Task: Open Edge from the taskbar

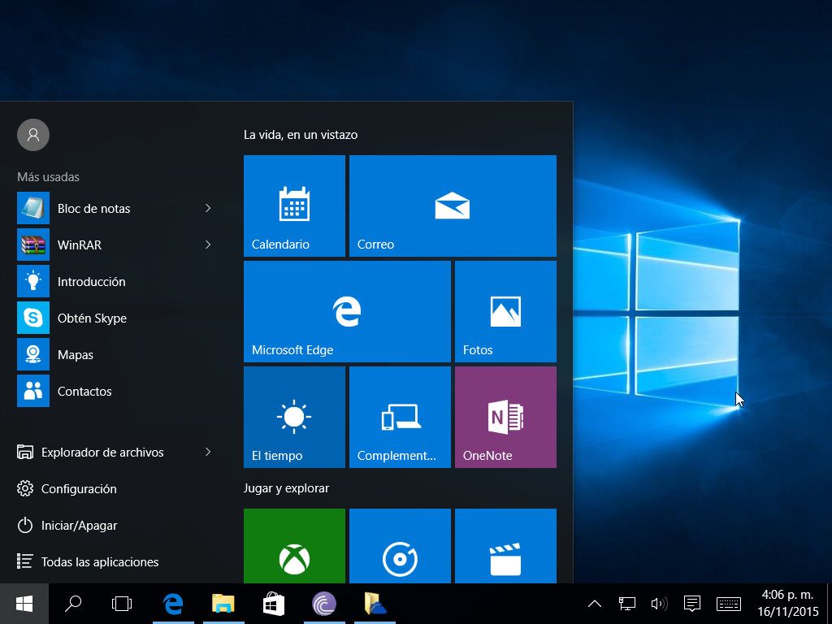Action: click(x=173, y=604)
